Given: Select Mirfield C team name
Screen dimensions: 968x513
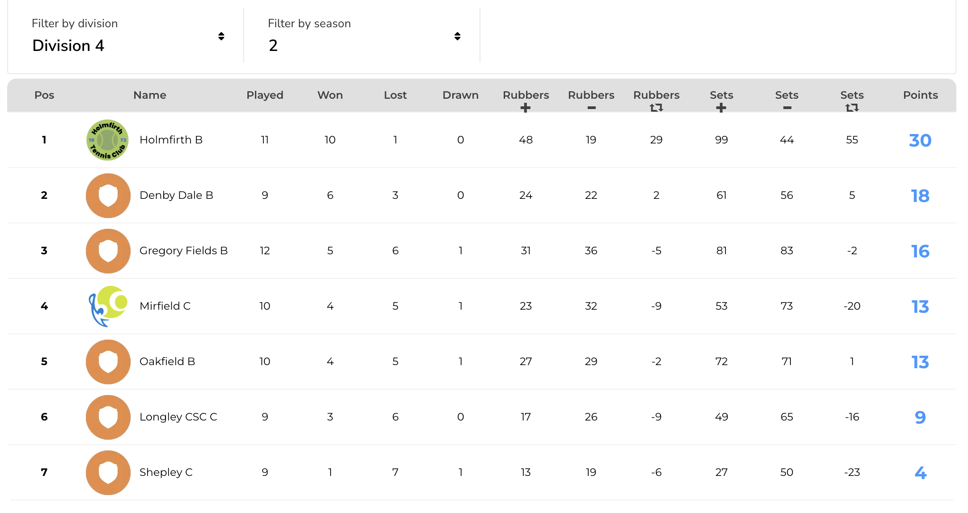Looking at the screenshot, I should (x=165, y=306).
